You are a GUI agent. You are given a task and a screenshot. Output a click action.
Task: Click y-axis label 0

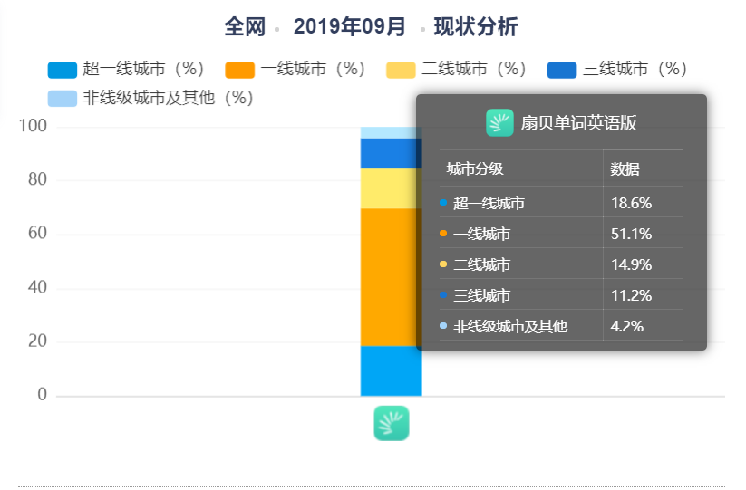tap(43, 395)
